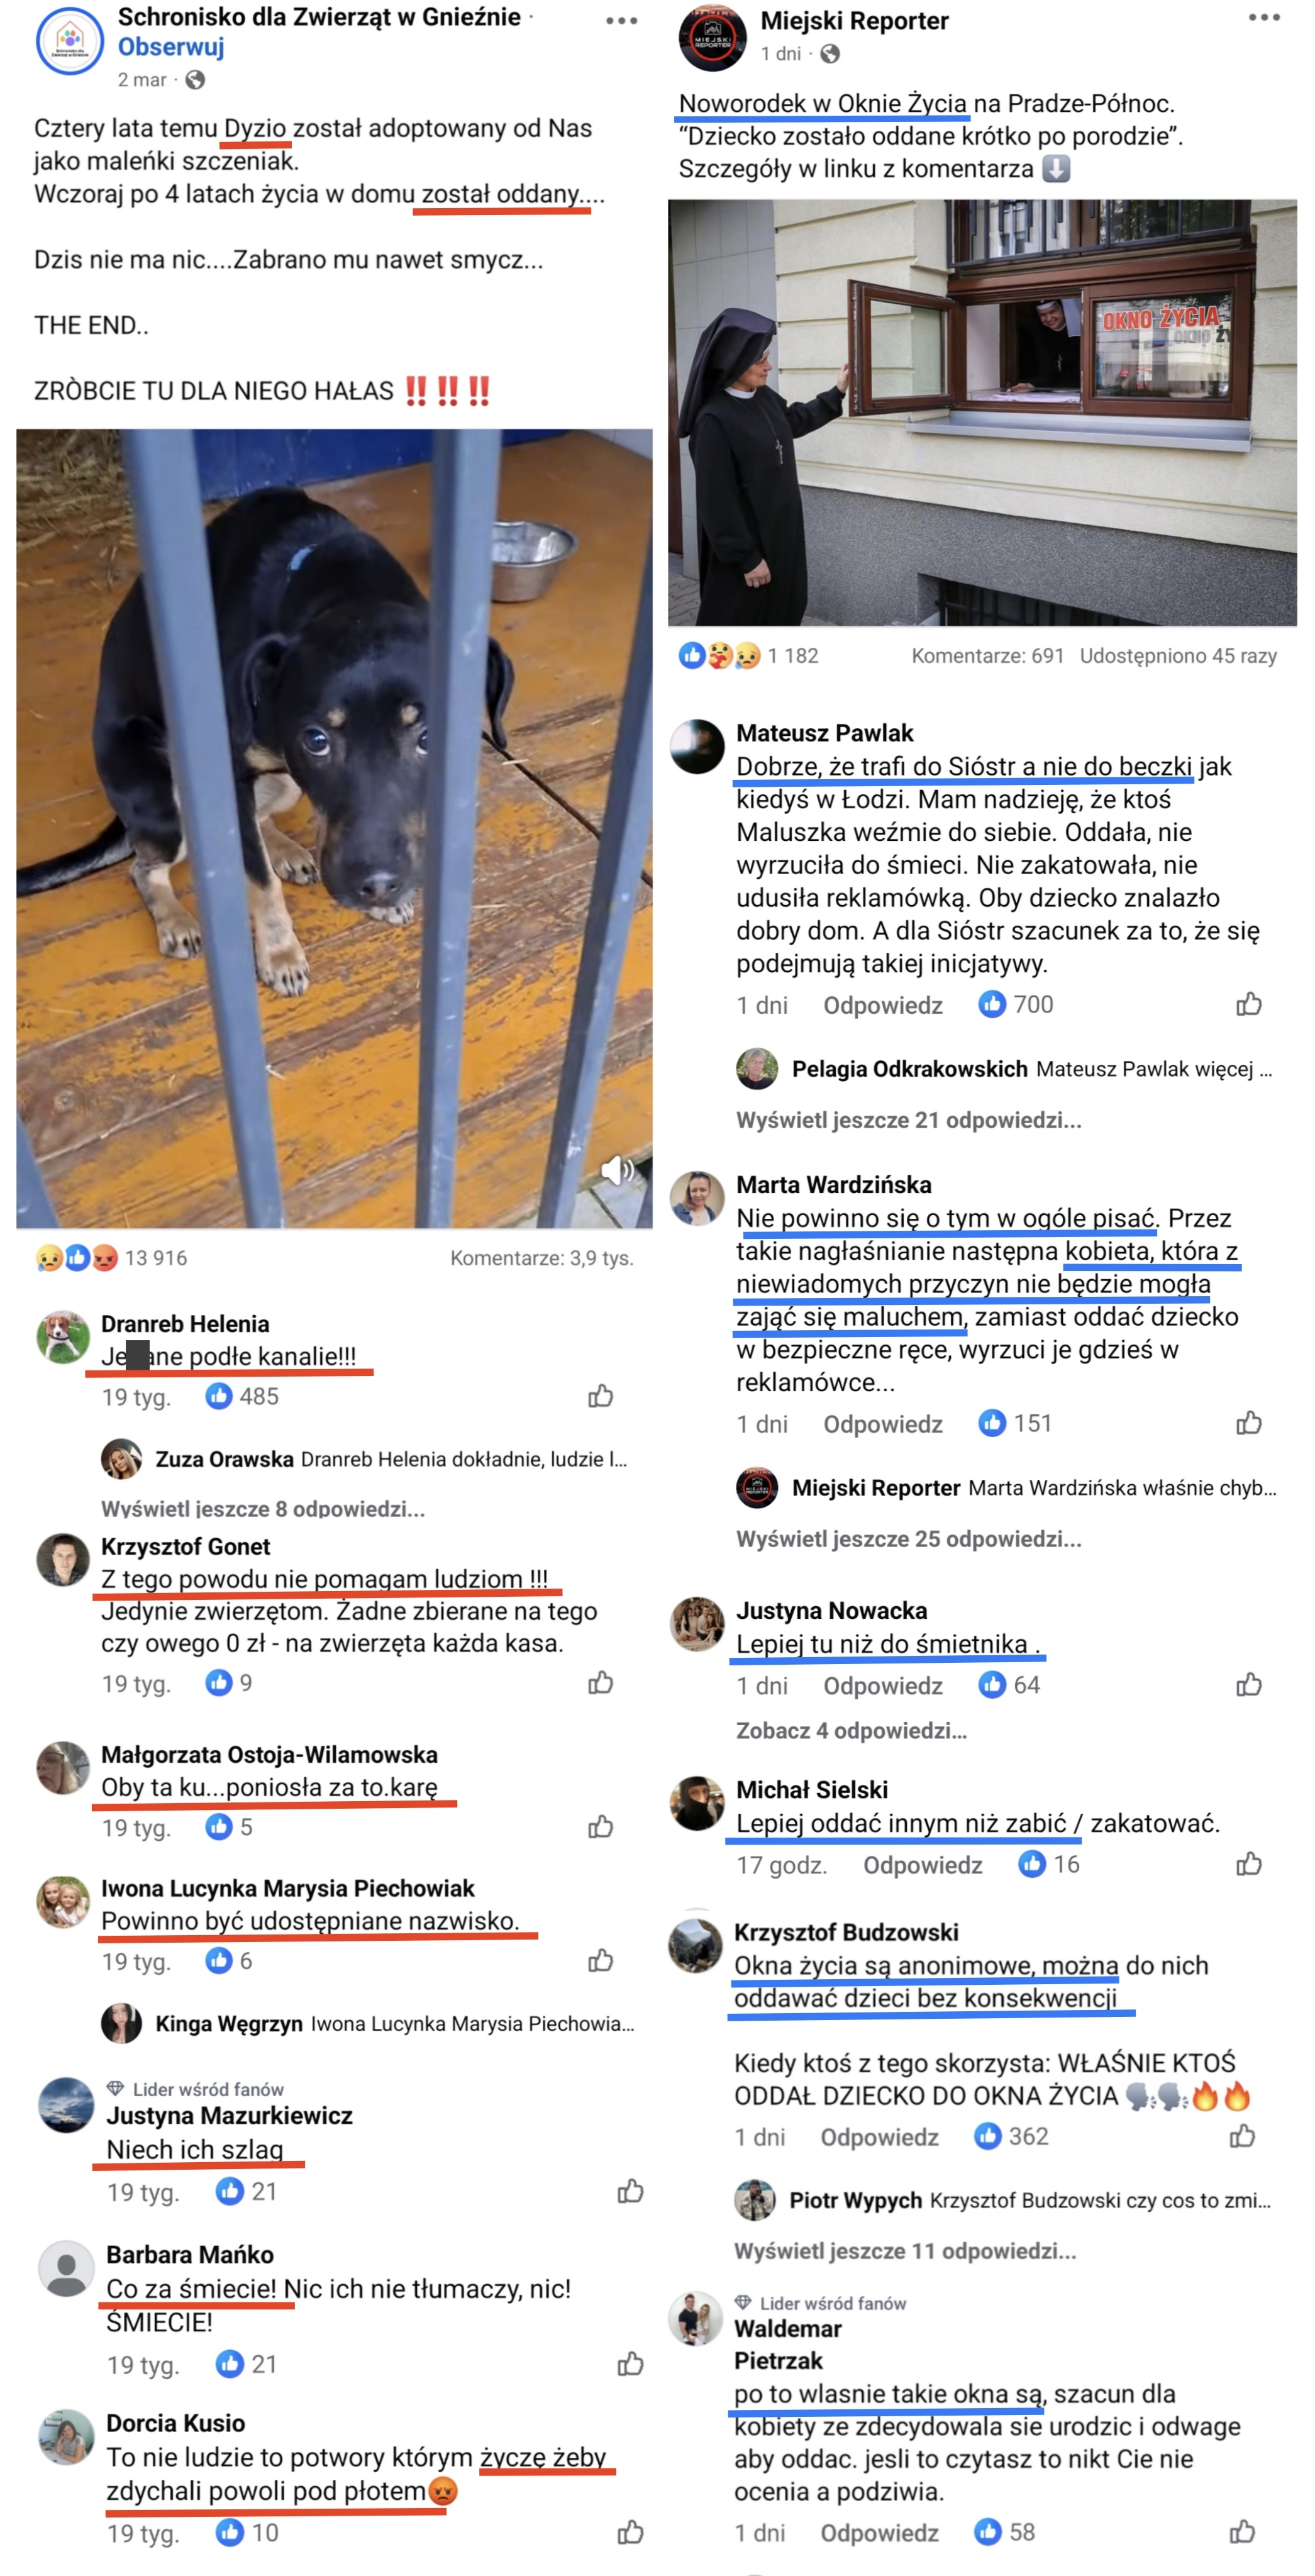Open three-dot menu on Schronisko post
This screenshot has height=2576, width=1315.
(621, 21)
